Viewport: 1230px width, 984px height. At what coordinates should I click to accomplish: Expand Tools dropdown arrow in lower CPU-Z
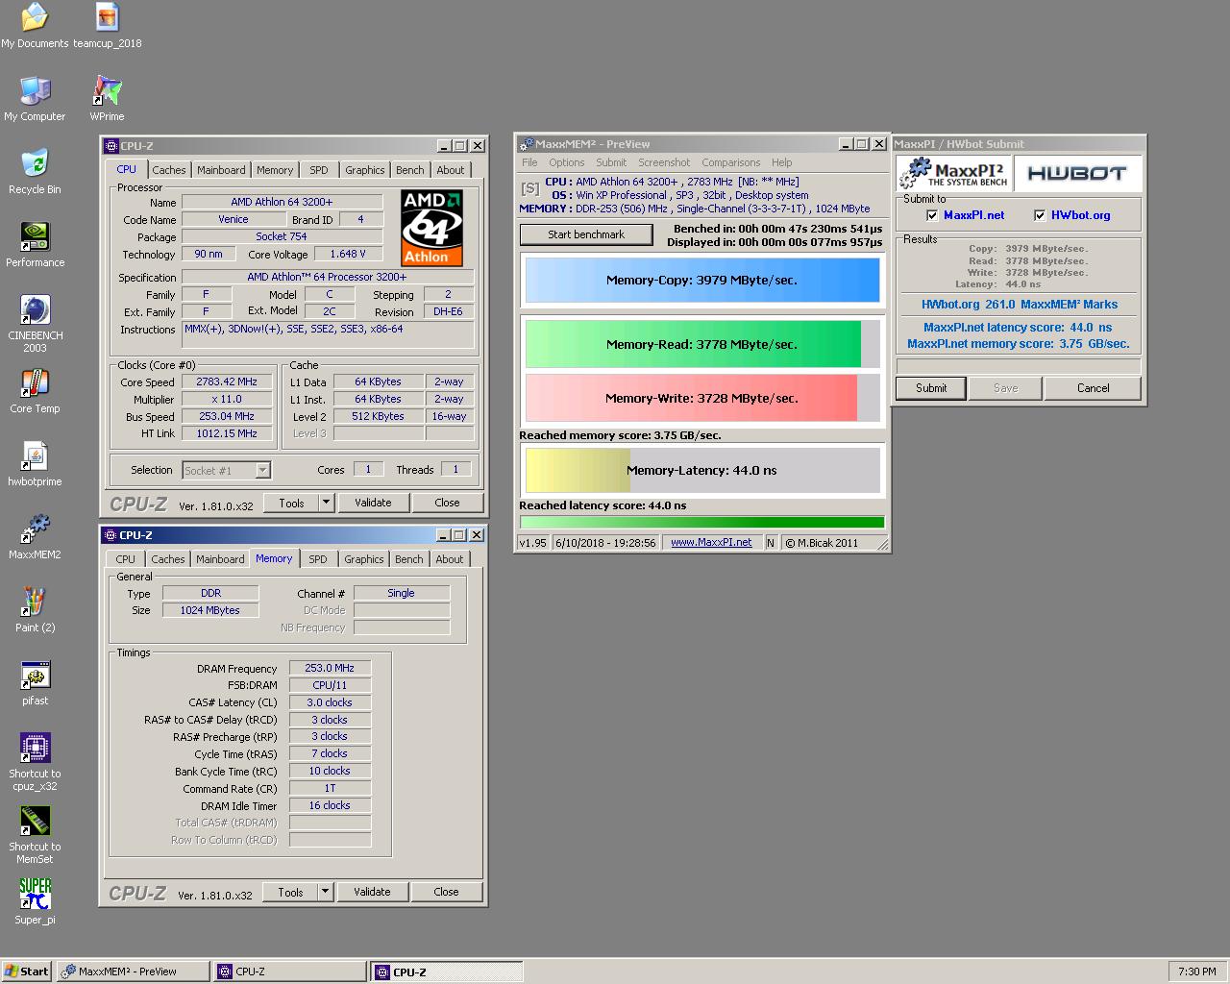point(325,892)
